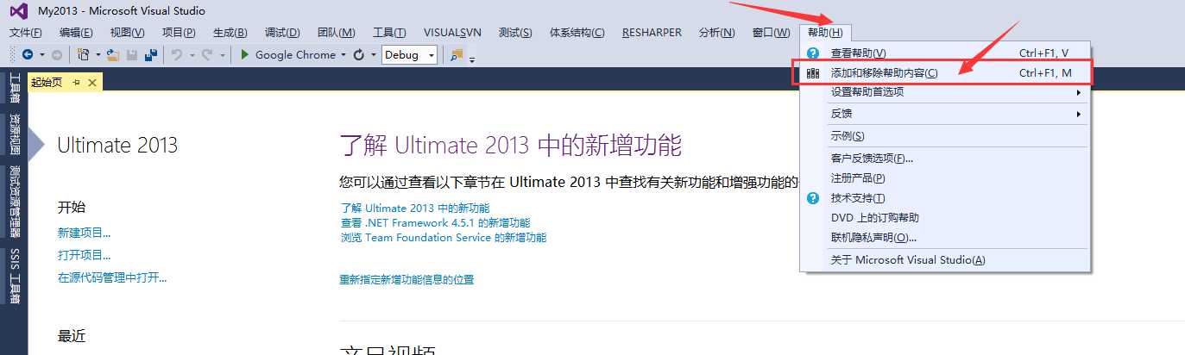This screenshot has height=355, width=1185.
Task: Open the Refresh button dropdown arrow
Action: (x=374, y=54)
